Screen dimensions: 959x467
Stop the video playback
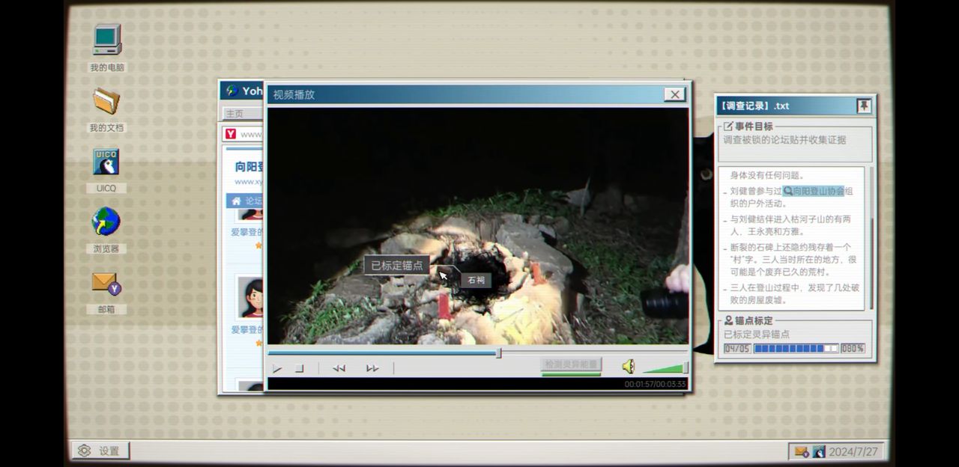(x=299, y=368)
